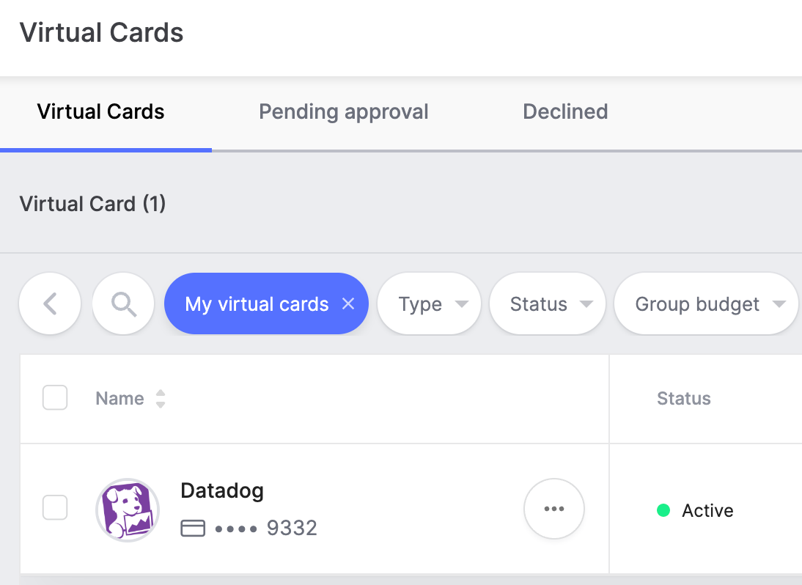802x585 pixels.
Task: Toggle the My virtual cards filter chip
Action: pyautogui.click(x=257, y=303)
